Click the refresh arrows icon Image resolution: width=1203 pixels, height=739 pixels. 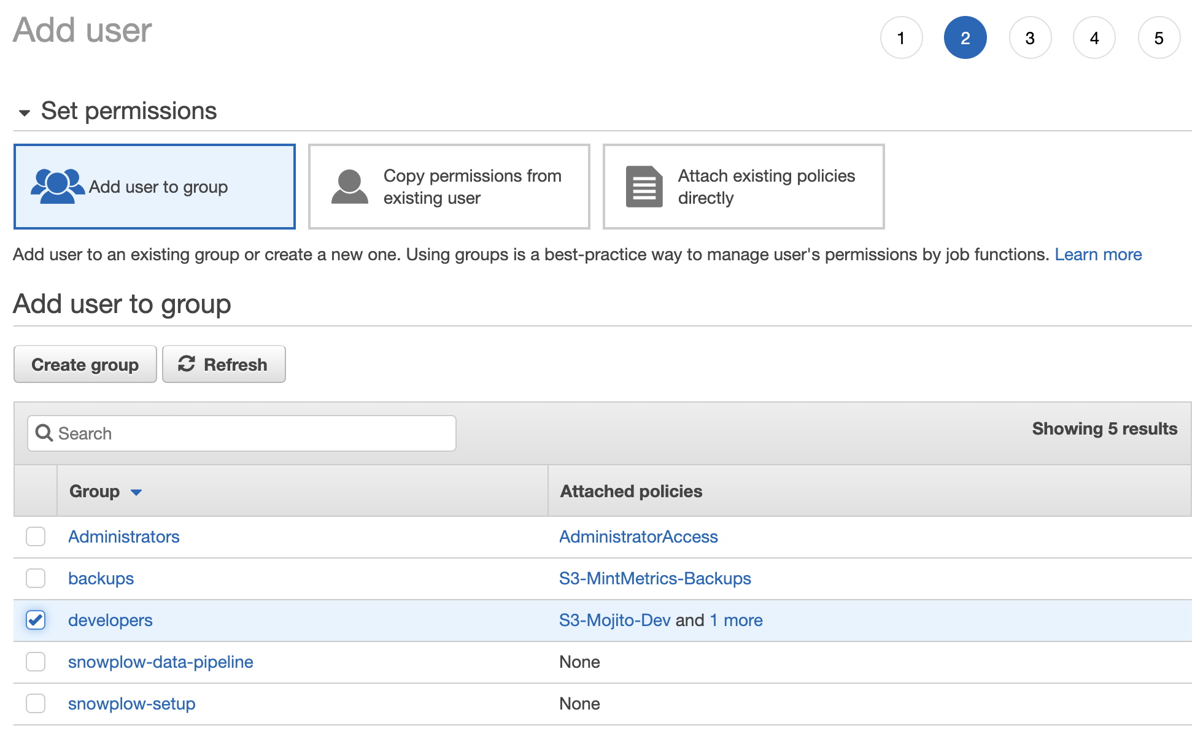pyautogui.click(x=187, y=364)
